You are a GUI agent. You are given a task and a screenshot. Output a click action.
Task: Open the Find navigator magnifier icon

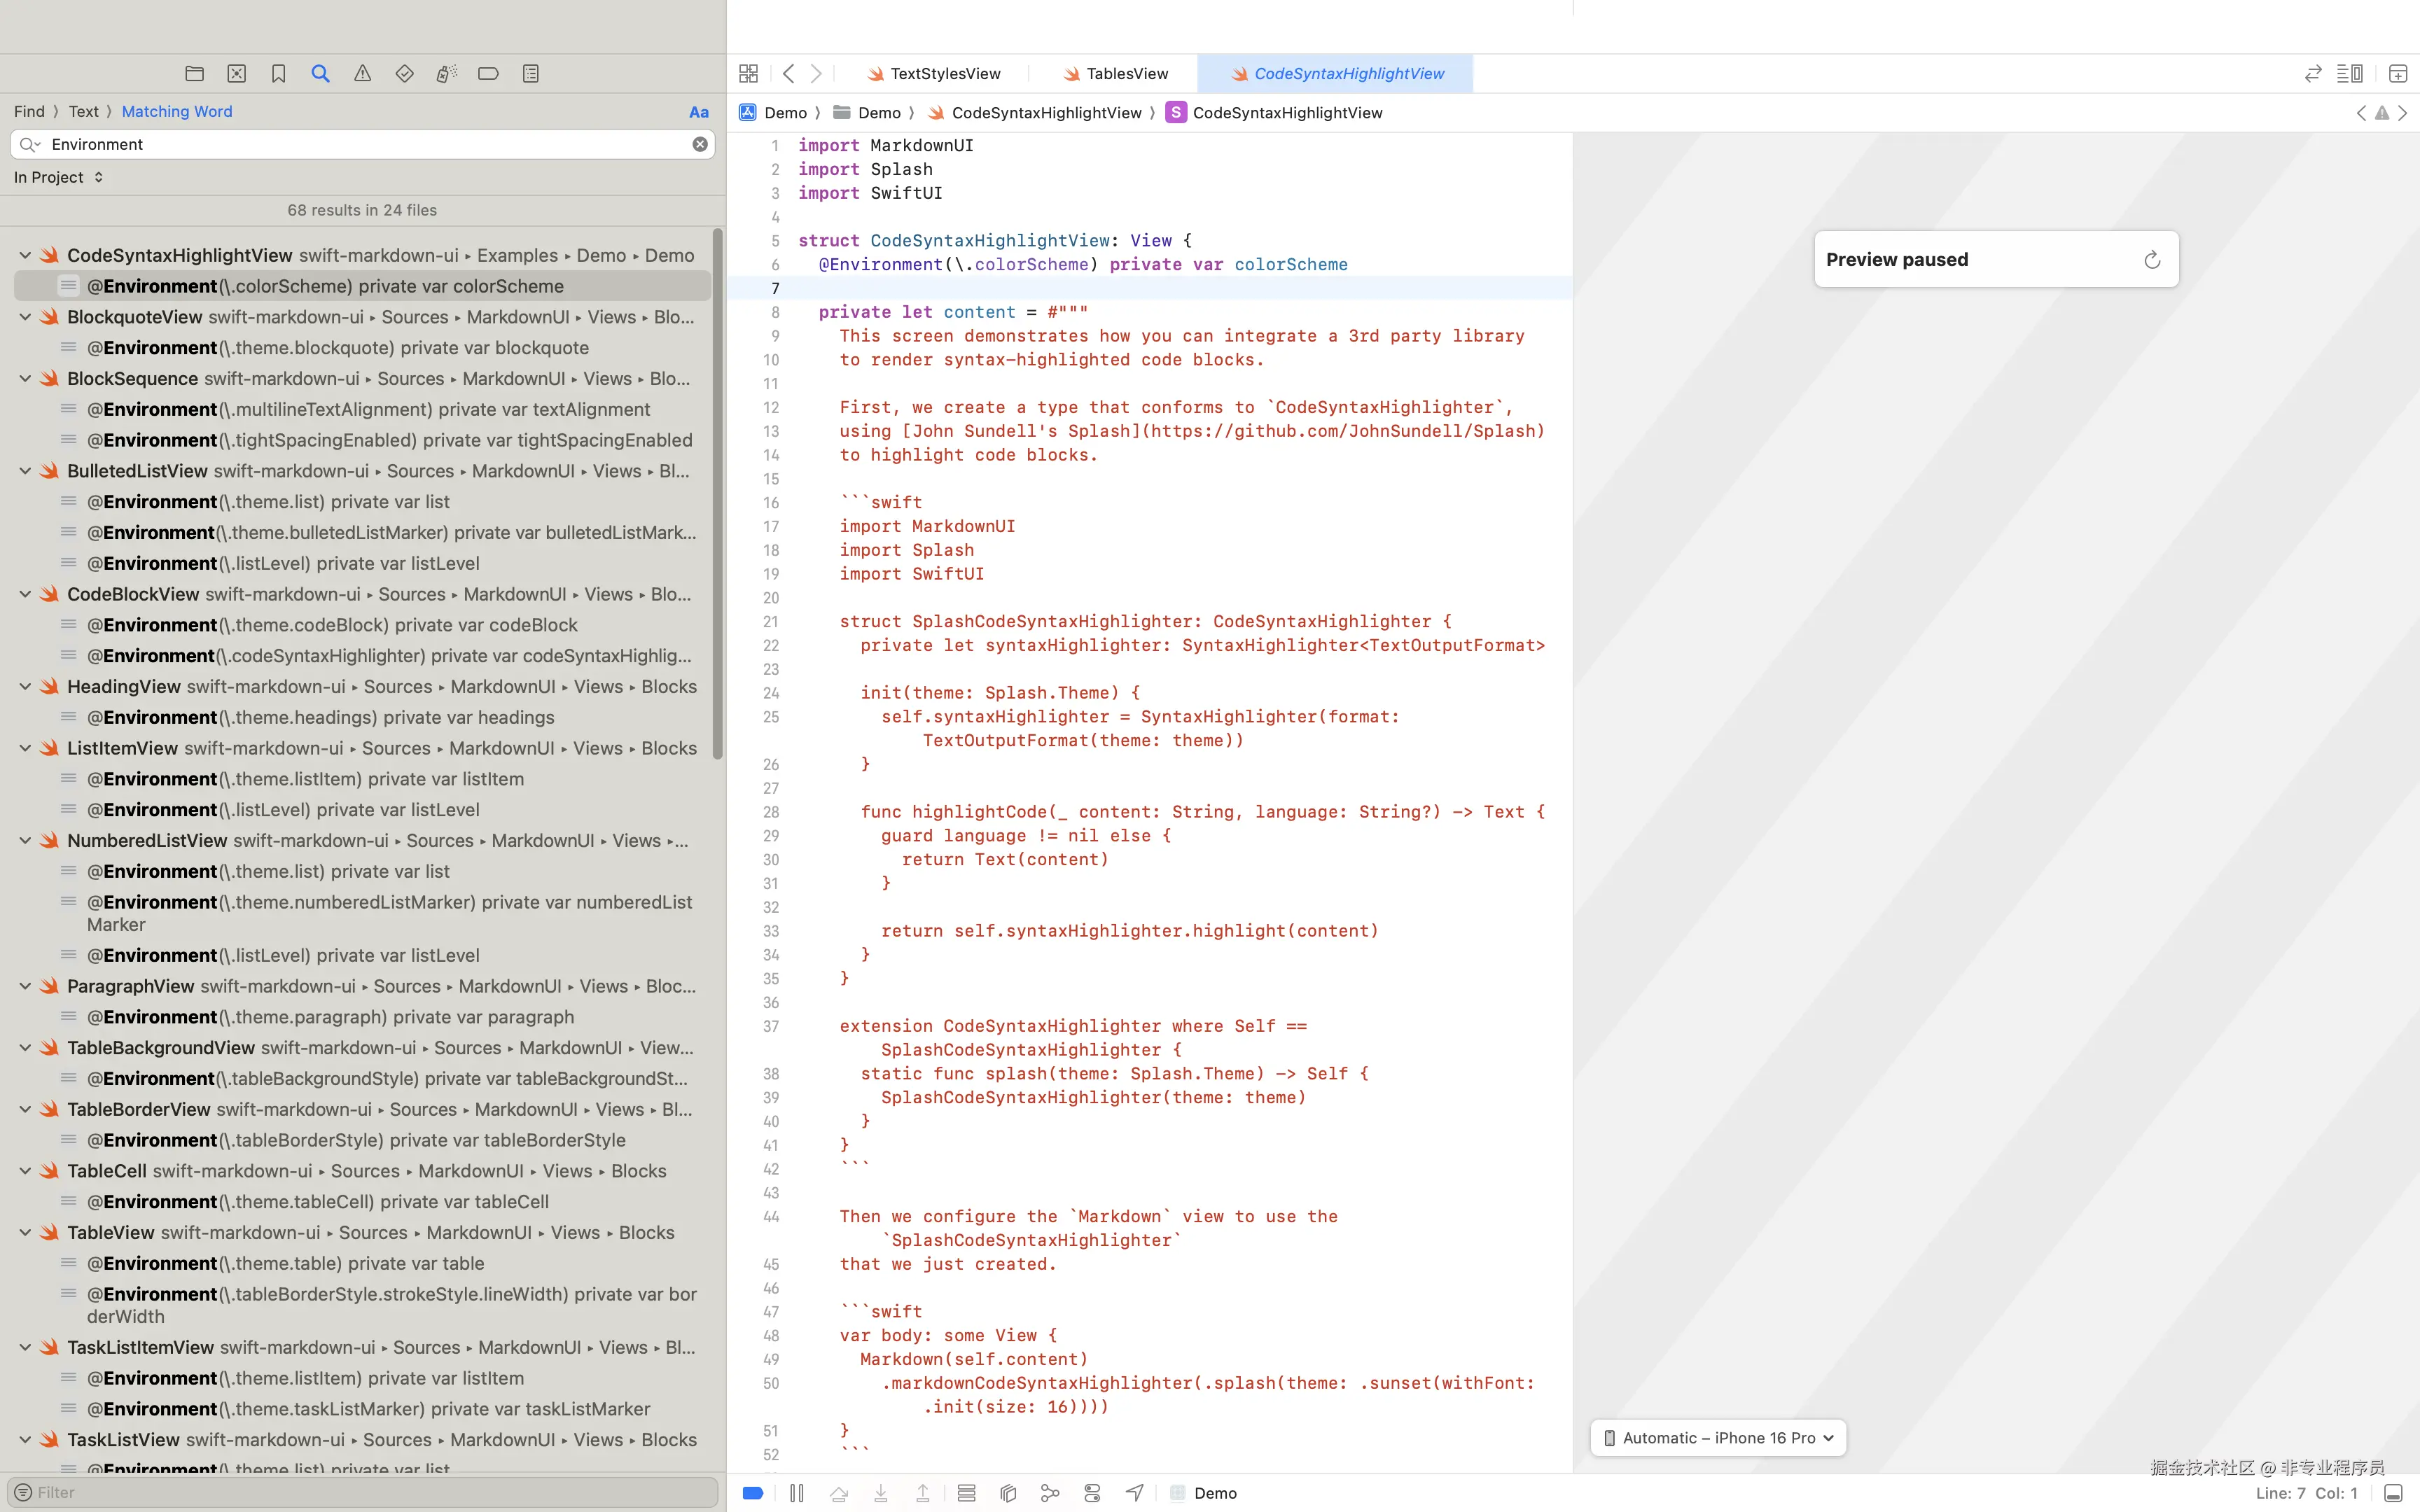pos(320,73)
